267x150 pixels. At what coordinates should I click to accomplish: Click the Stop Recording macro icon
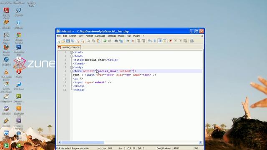(175, 41)
